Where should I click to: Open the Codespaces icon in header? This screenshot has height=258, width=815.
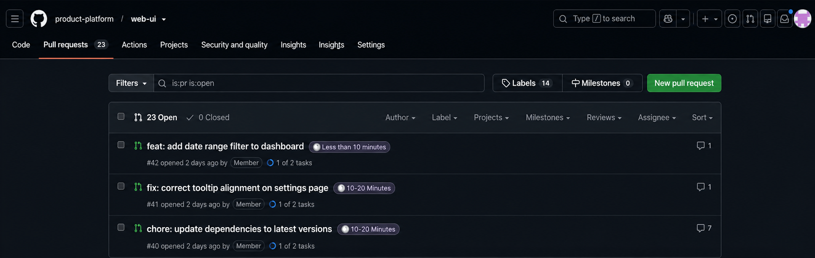click(767, 19)
